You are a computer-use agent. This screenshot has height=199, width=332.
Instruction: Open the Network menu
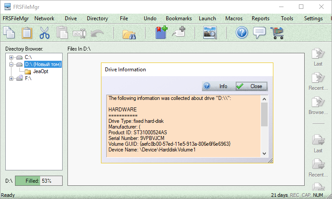pyautogui.click(x=44, y=18)
